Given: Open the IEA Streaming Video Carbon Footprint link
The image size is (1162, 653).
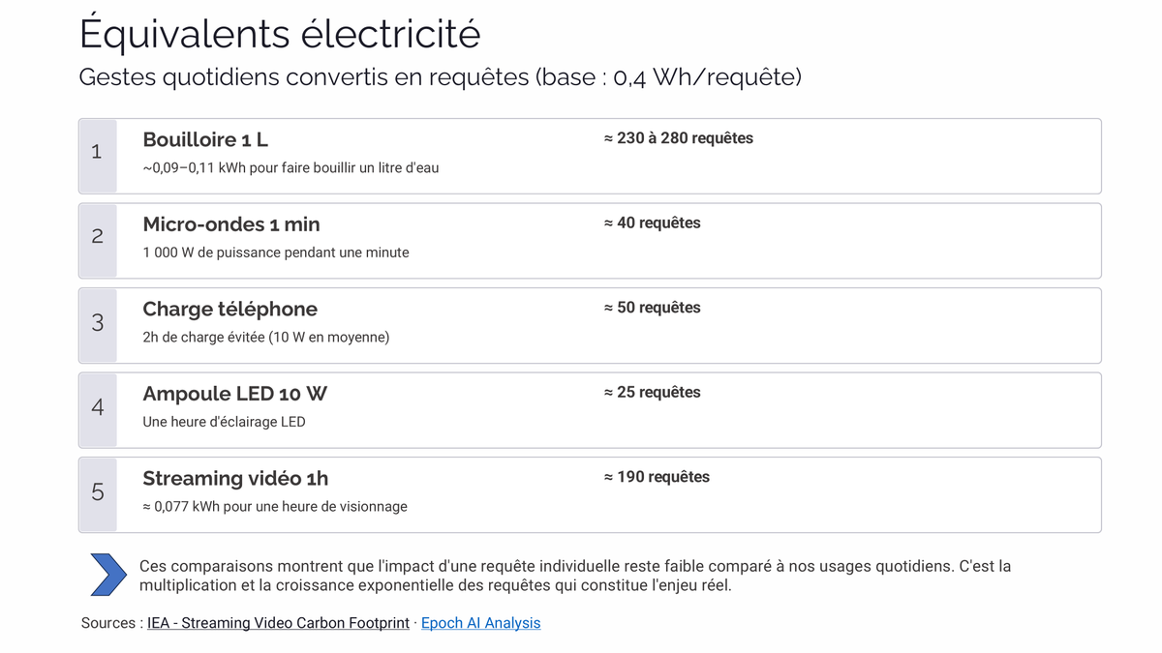Looking at the screenshot, I should [278, 623].
